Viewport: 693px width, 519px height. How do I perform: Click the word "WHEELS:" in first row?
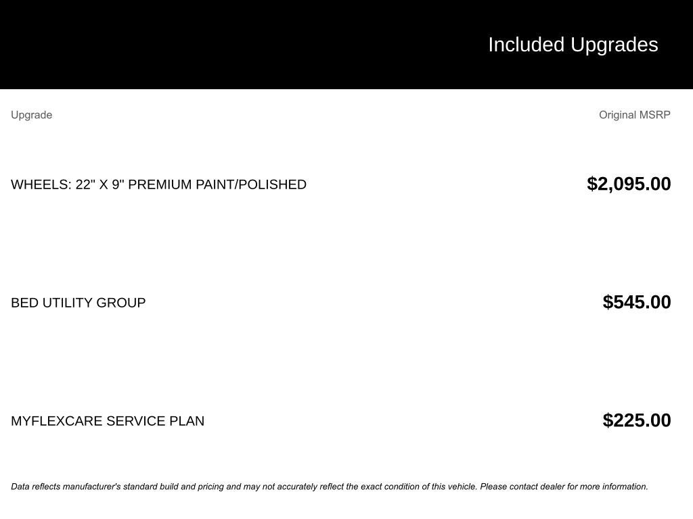(x=41, y=184)
